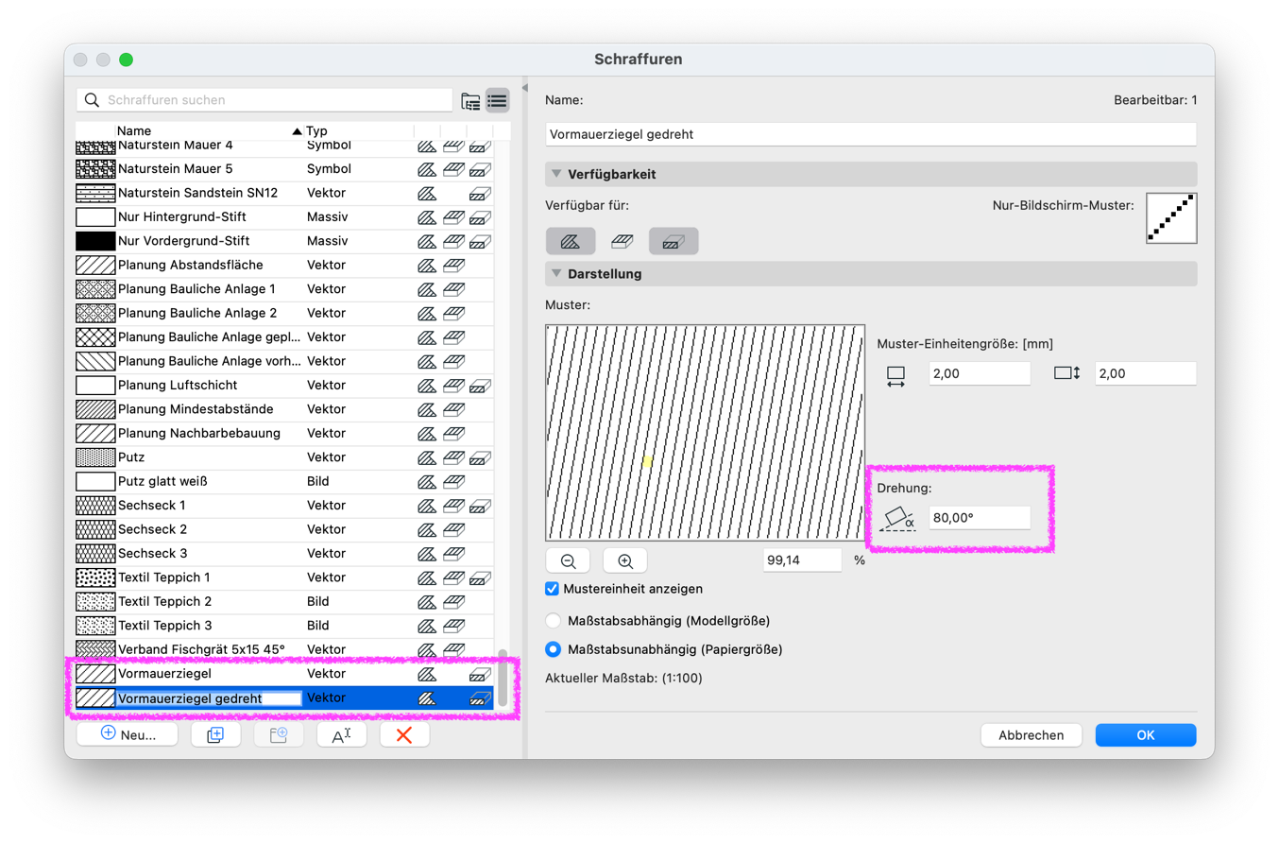Screen dimensions: 1279x844
Task: Collapse the Verfügbarkeit section
Action: (x=557, y=175)
